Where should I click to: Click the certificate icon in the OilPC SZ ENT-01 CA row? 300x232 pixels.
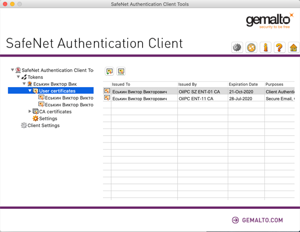[107, 91]
